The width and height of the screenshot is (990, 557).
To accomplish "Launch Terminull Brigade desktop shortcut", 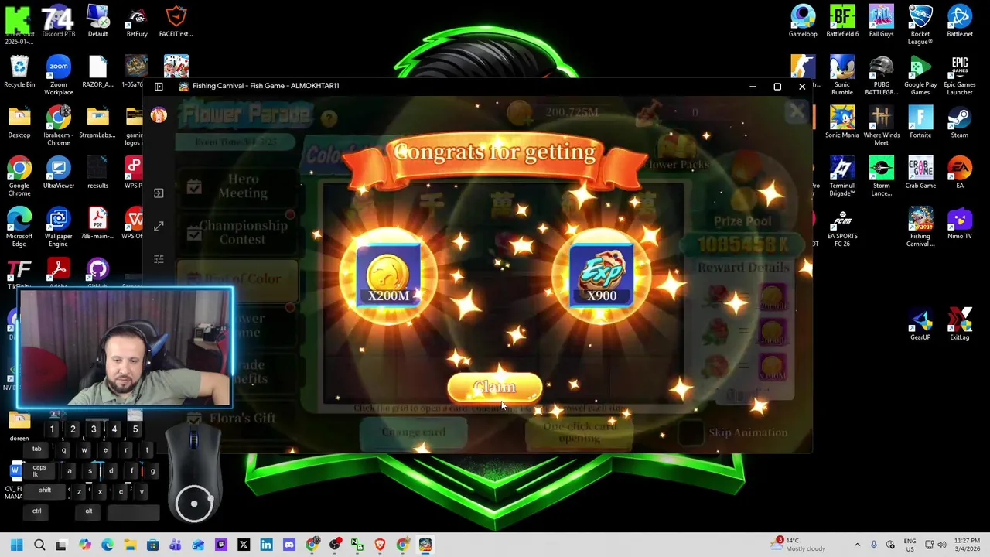I will [x=842, y=176].
